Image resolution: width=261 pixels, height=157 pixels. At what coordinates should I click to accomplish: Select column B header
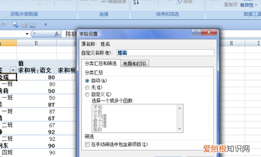click(36, 43)
